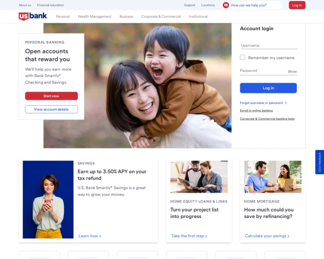324x259 pixels.
Task: Click the Learn how link
Action: (90, 236)
